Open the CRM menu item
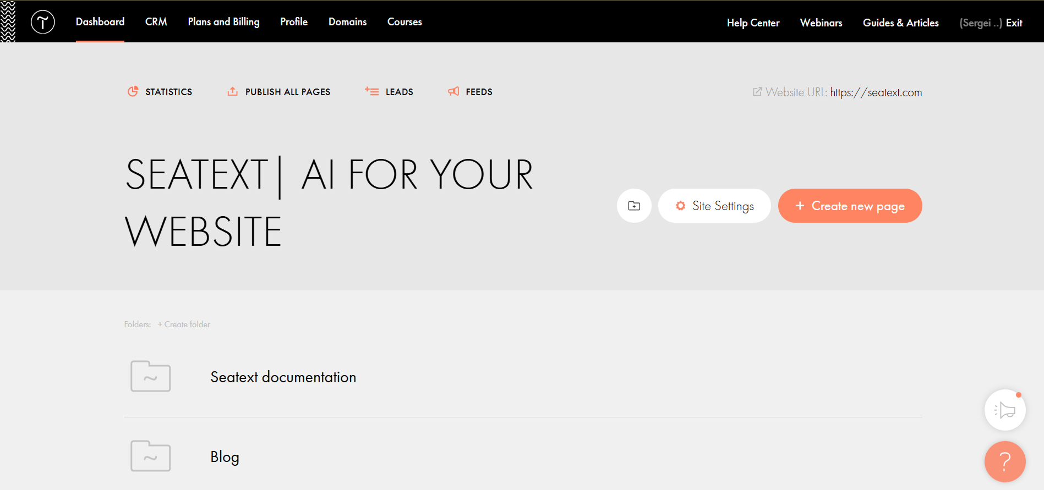The image size is (1044, 490). pyautogui.click(x=156, y=22)
